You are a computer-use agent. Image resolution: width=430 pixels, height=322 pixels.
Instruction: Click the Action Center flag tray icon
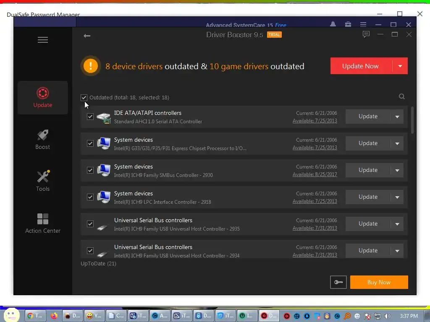[367, 316]
